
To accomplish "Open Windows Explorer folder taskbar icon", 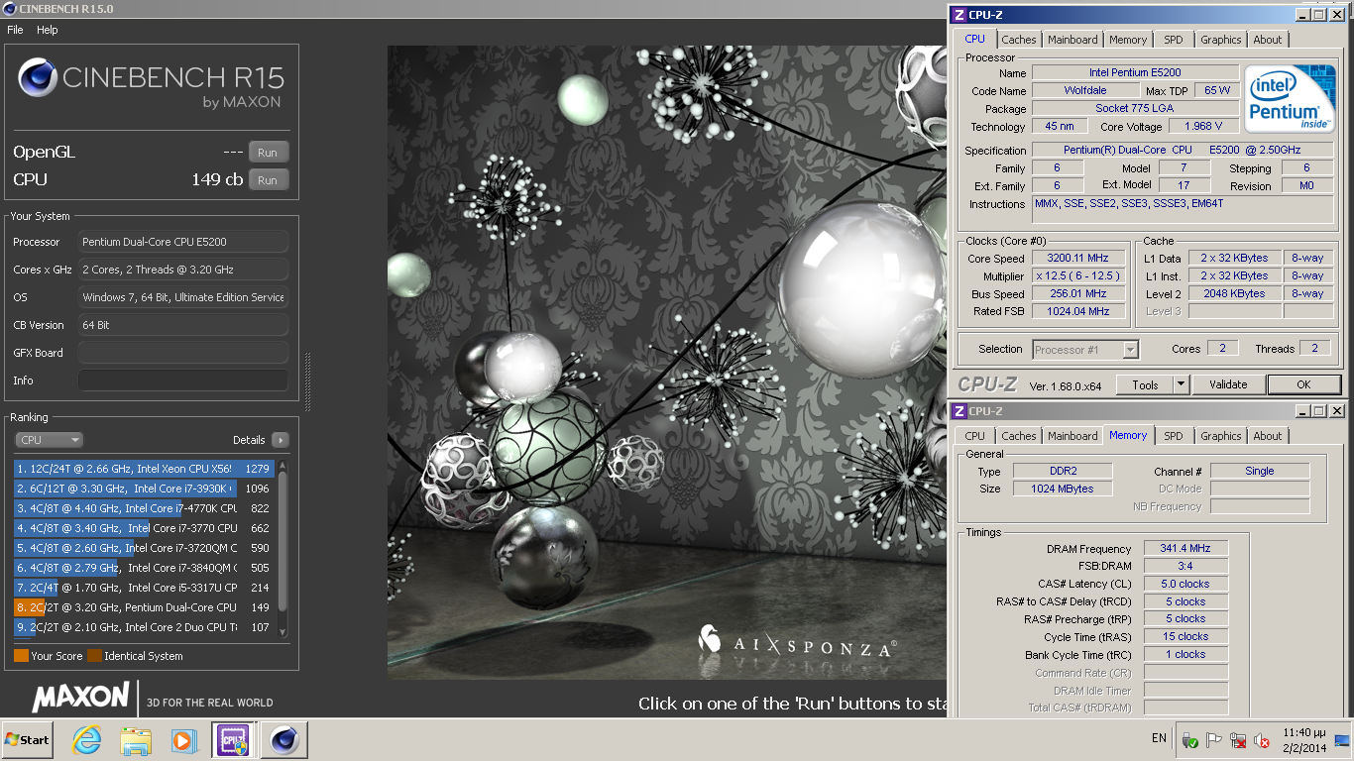I will pyautogui.click(x=136, y=740).
